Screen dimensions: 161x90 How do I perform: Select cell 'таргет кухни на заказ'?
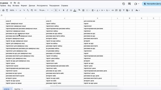(x=26, y=83)
